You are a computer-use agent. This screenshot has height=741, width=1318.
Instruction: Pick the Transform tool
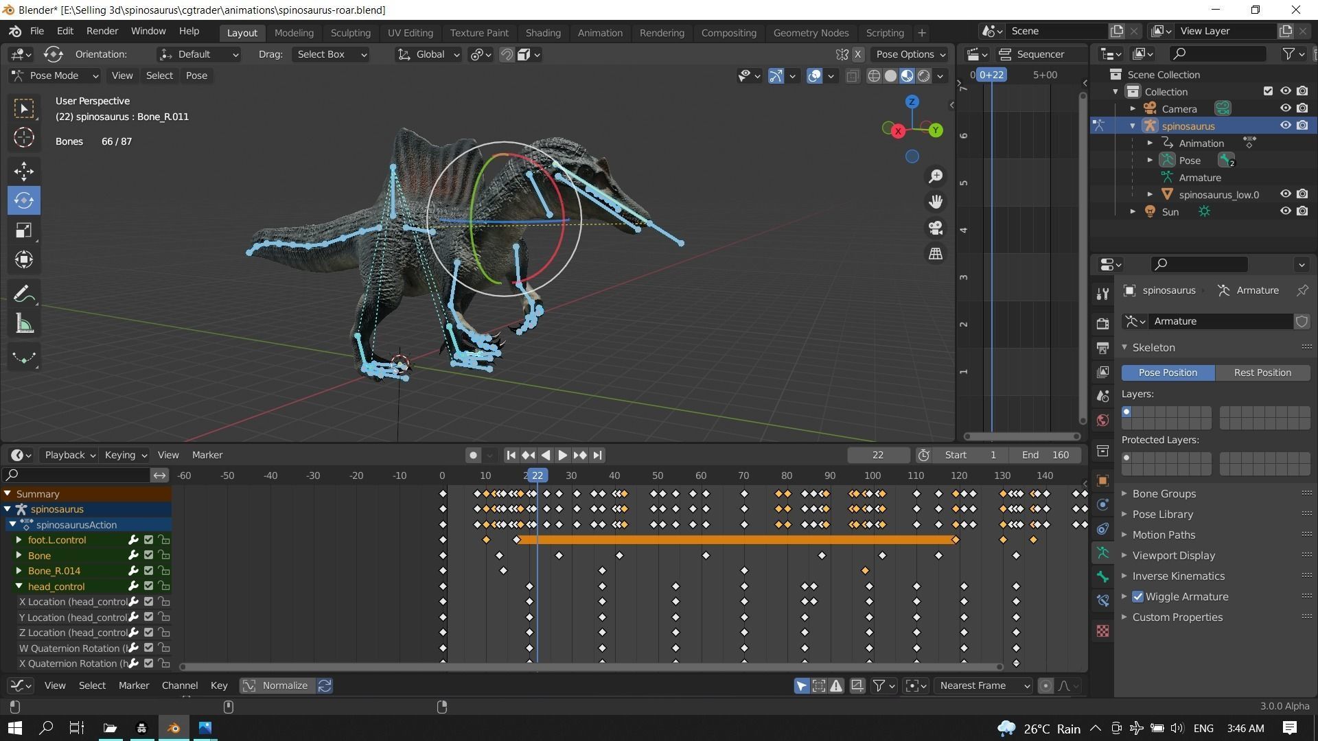click(24, 259)
